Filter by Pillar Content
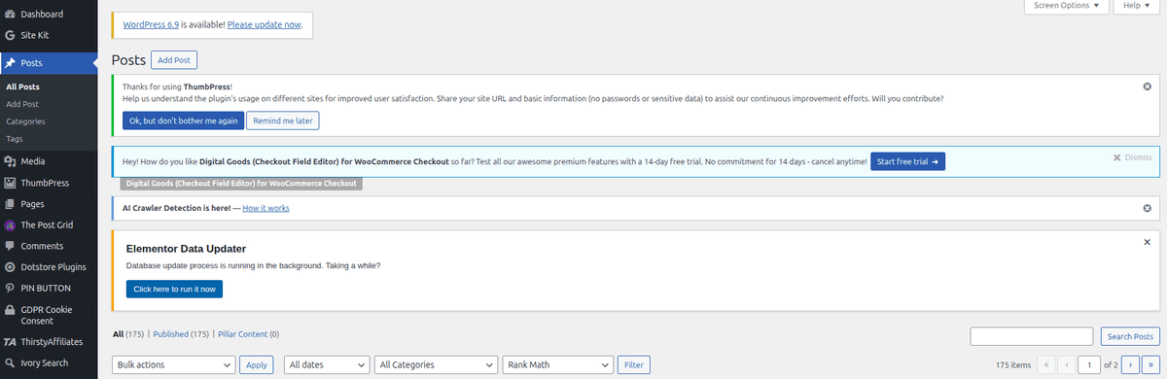 [249, 334]
